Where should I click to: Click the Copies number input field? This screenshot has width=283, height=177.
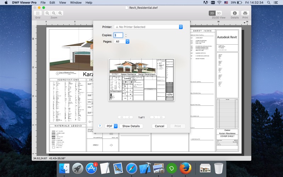(119, 35)
